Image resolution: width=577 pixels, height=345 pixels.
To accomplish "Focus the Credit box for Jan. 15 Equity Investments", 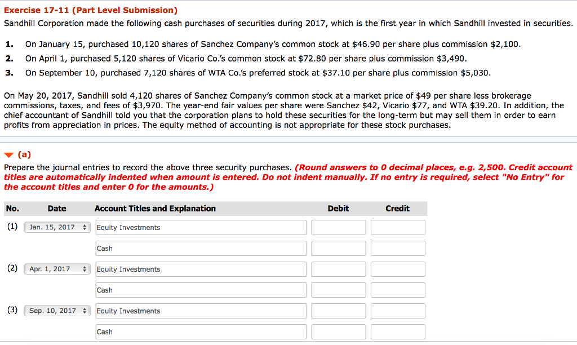I will (x=398, y=227).
